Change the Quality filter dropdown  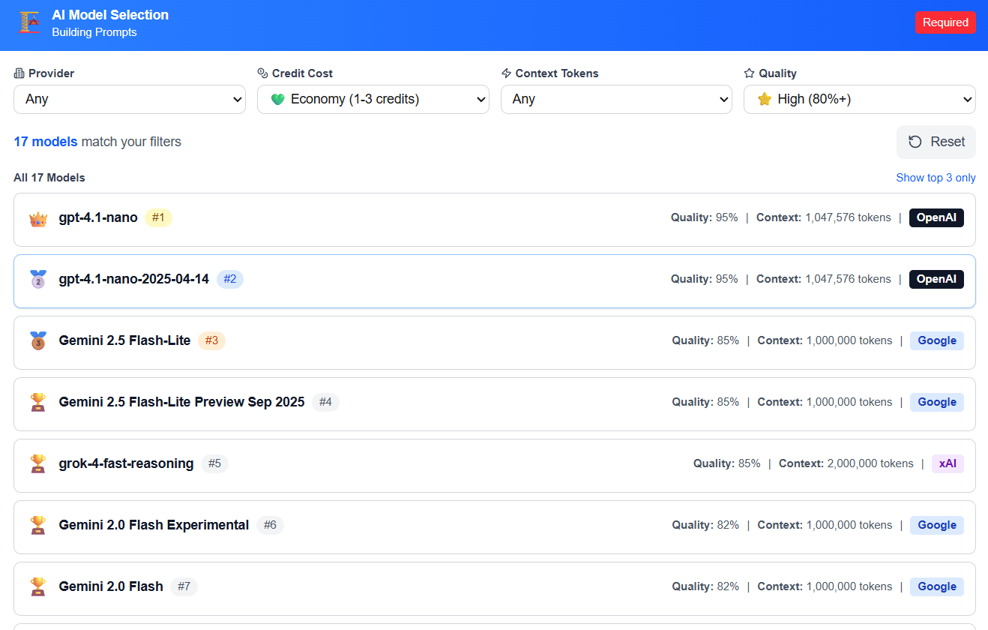point(859,99)
